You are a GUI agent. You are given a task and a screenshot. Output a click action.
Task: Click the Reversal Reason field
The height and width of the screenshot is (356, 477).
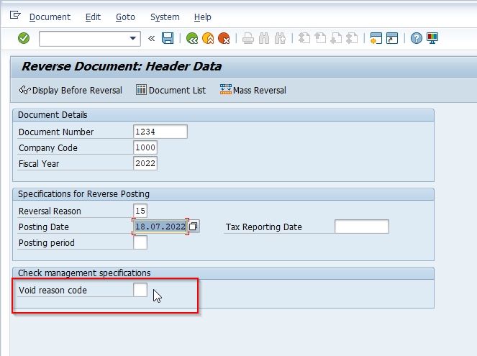click(140, 211)
